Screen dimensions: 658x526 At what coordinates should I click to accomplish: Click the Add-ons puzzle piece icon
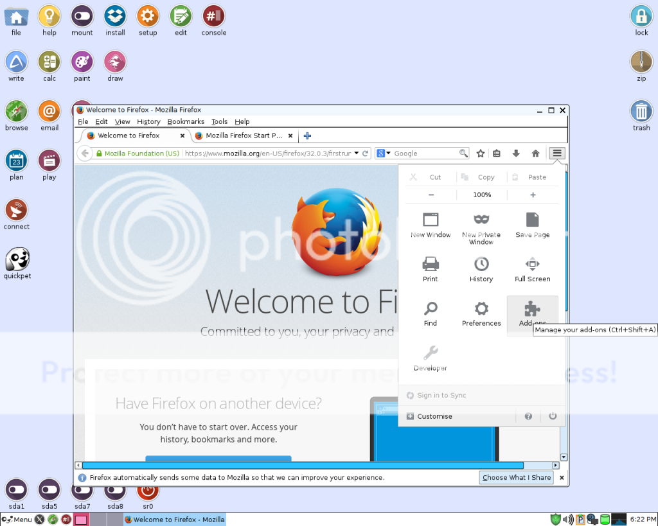(532, 309)
